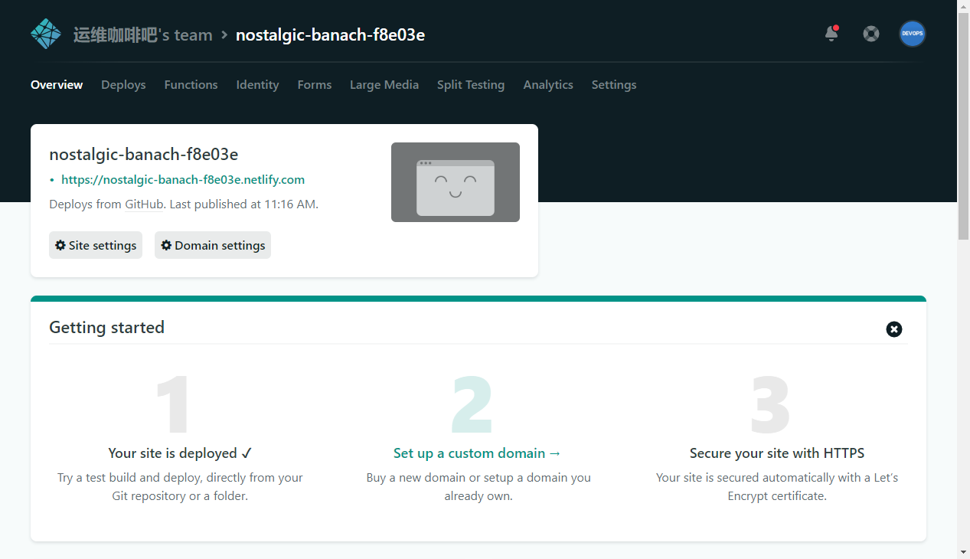Open the support lifebuoy icon
970x559 pixels.
tap(871, 34)
